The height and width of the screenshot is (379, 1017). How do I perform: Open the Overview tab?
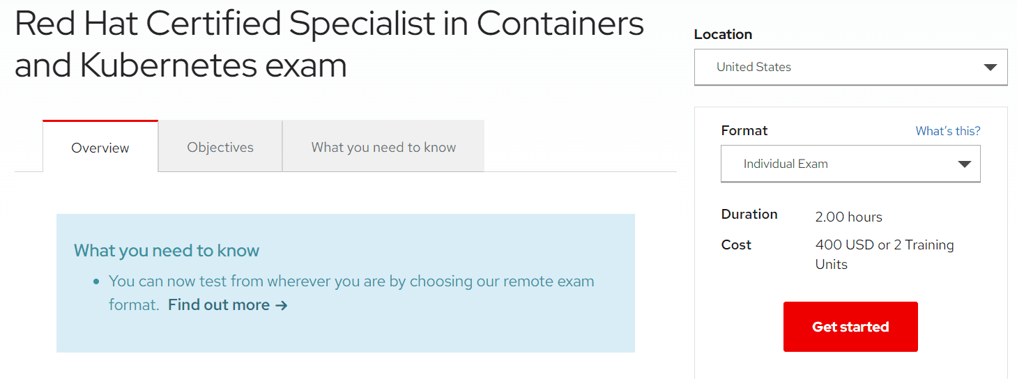pos(100,148)
